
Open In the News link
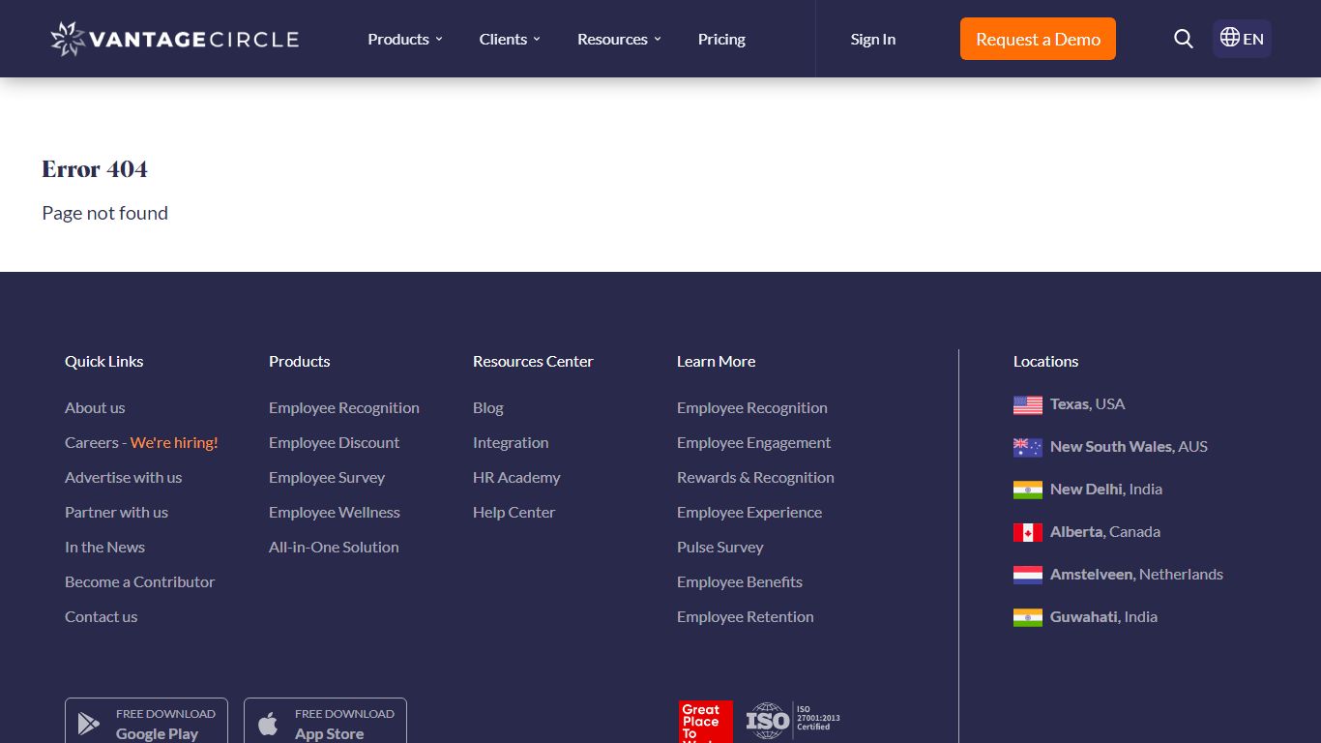104,547
